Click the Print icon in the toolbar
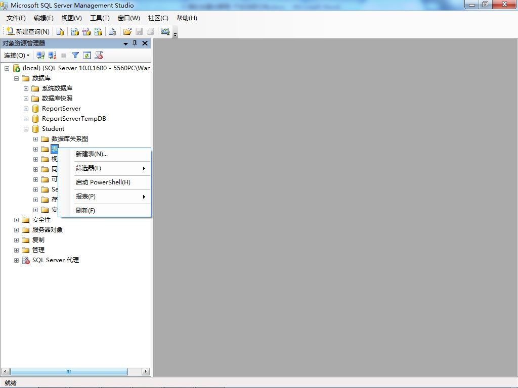 click(x=151, y=31)
